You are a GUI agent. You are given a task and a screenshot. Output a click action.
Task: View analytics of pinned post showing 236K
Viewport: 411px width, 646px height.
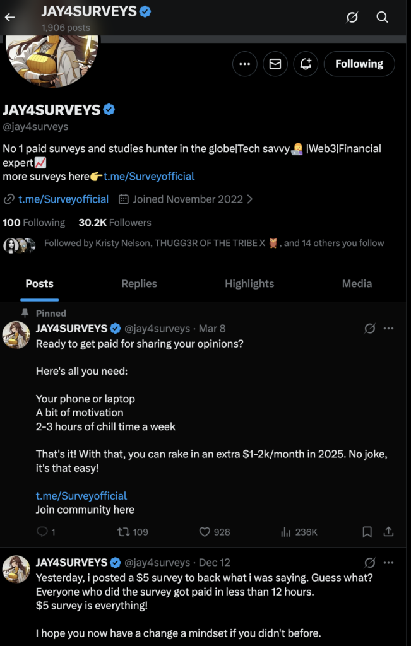click(299, 532)
